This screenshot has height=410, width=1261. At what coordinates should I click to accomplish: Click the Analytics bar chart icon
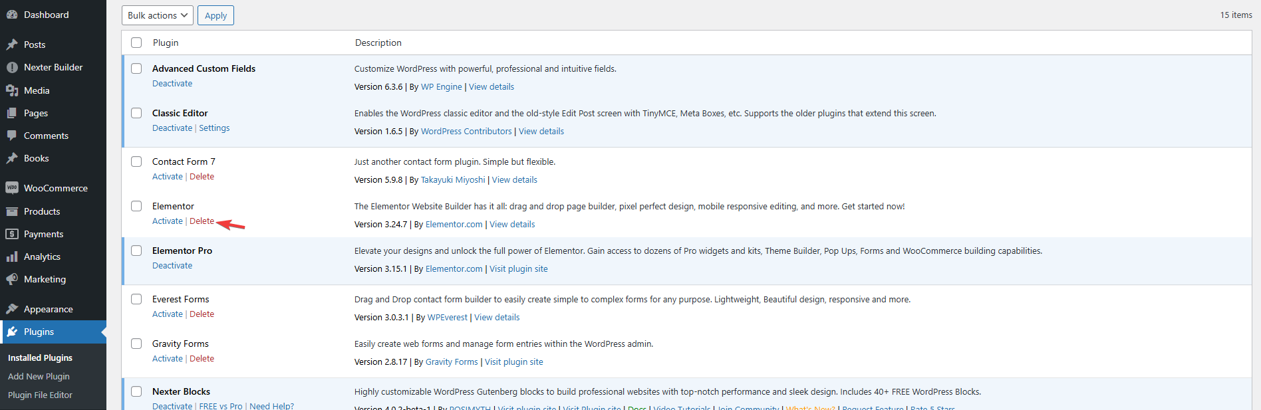[x=12, y=256]
